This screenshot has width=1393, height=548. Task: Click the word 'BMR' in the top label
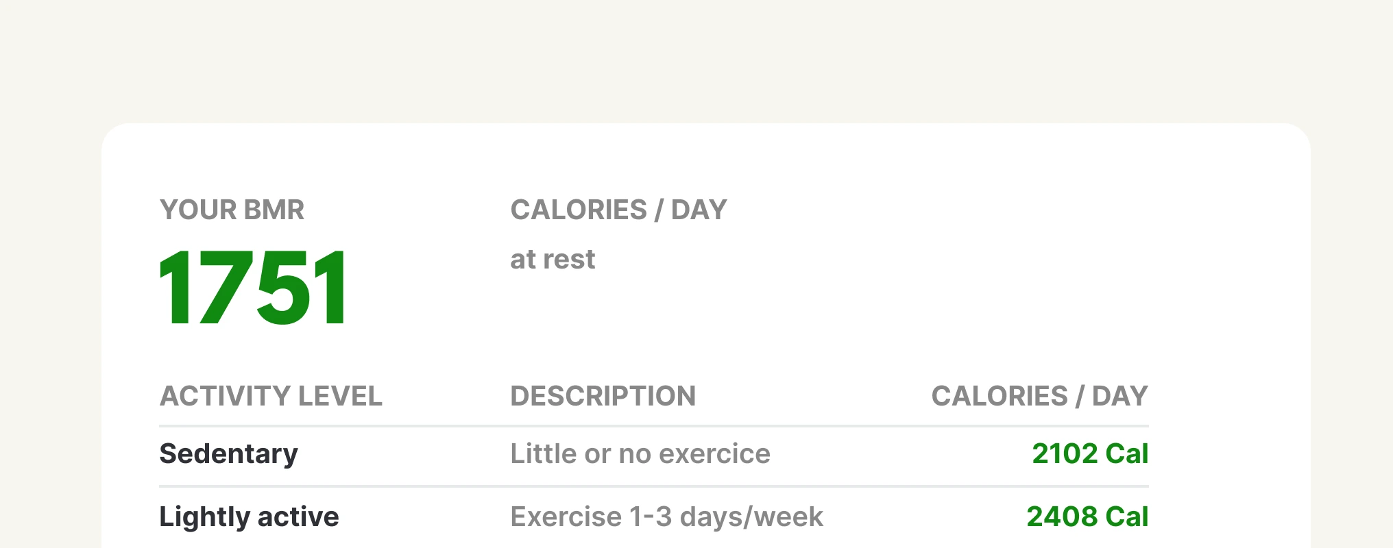(274, 210)
